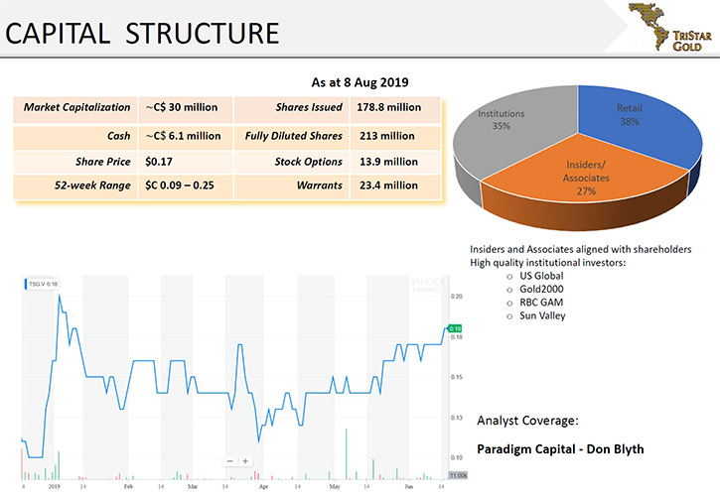
Task: Click 'Paradigm Capital - Don Blyth' text
Action: (560, 449)
